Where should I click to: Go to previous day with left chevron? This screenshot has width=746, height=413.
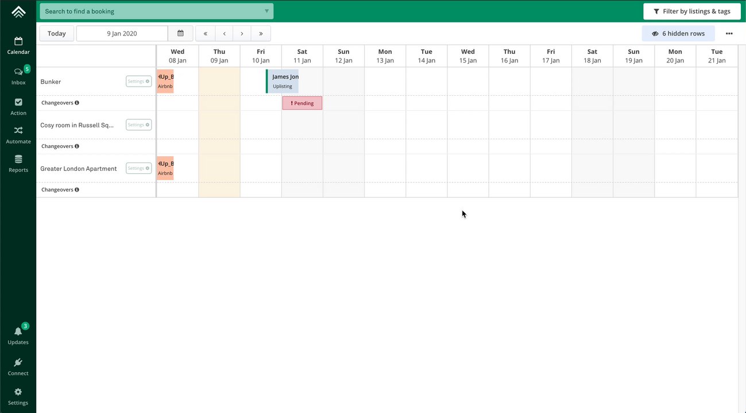tap(224, 33)
